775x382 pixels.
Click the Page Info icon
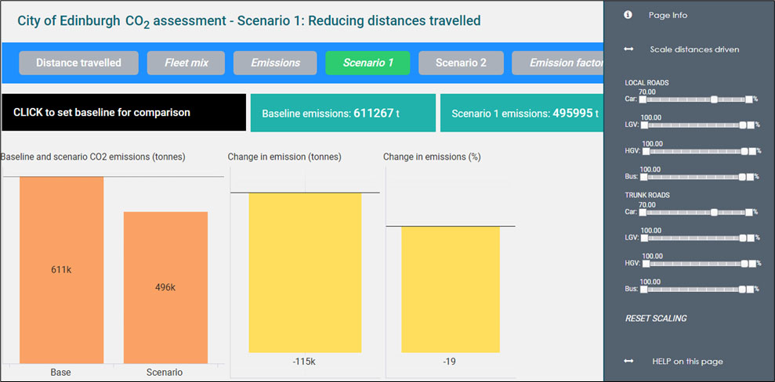pyautogui.click(x=628, y=15)
